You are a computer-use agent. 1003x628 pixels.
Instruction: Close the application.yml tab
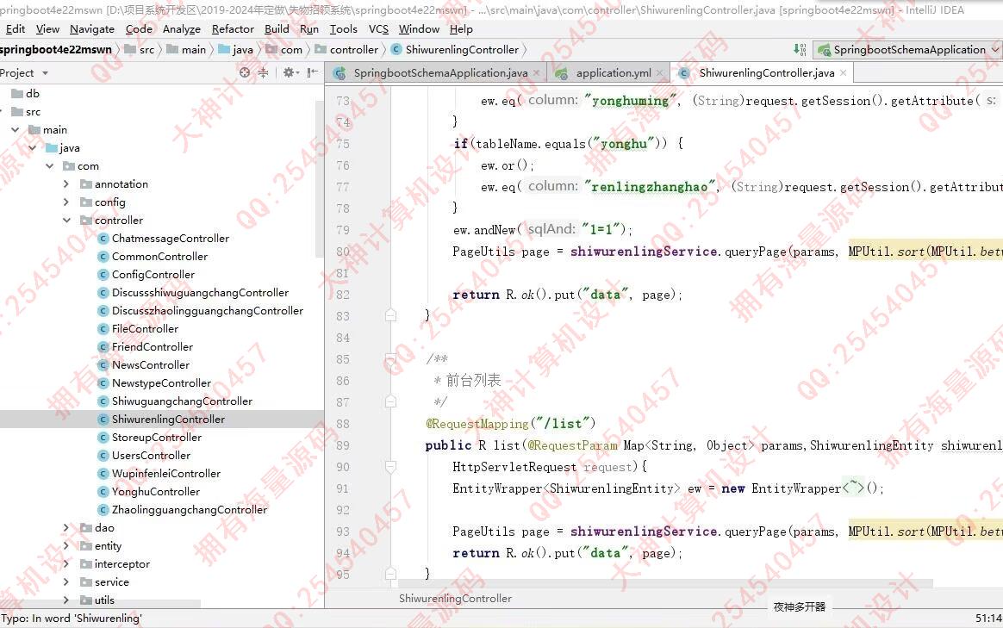pos(659,73)
